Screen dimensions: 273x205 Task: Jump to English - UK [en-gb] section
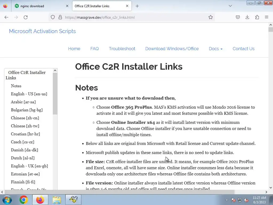click(x=29, y=166)
